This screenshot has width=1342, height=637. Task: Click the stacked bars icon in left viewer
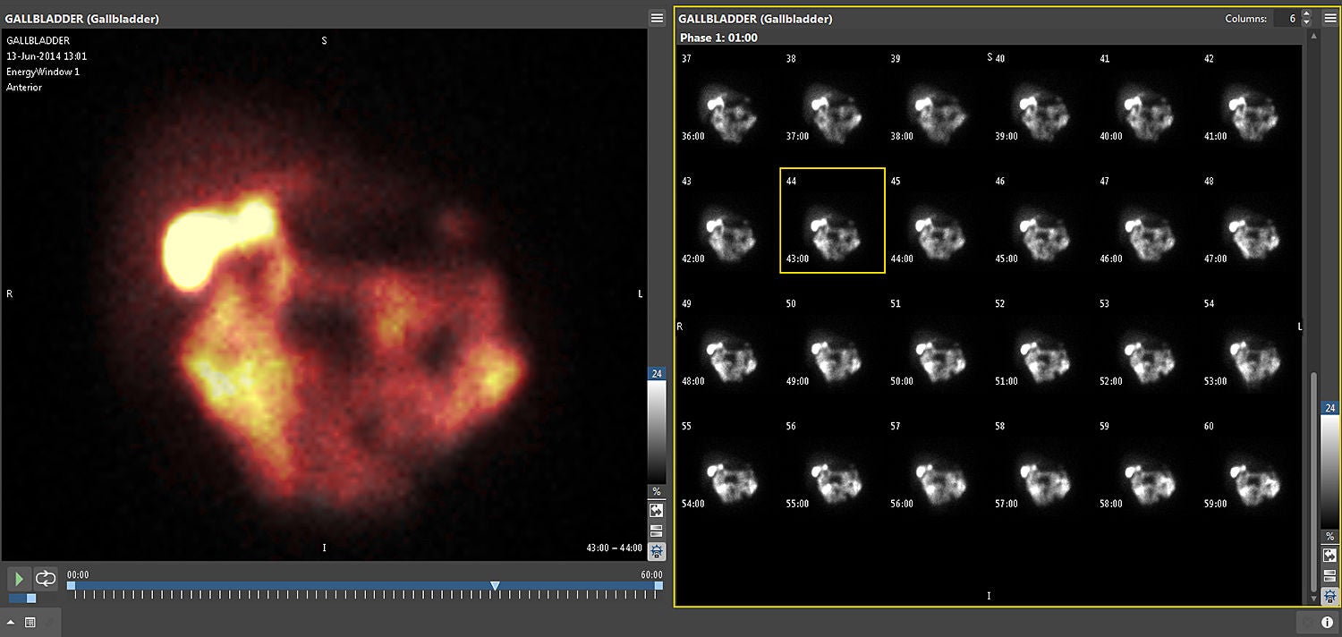(x=657, y=531)
